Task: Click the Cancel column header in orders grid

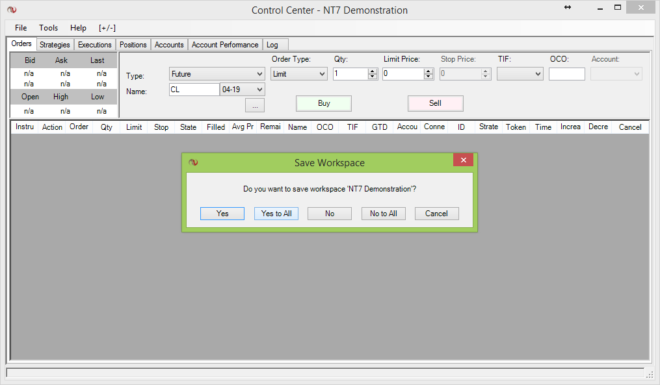Action: pyautogui.click(x=630, y=127)
